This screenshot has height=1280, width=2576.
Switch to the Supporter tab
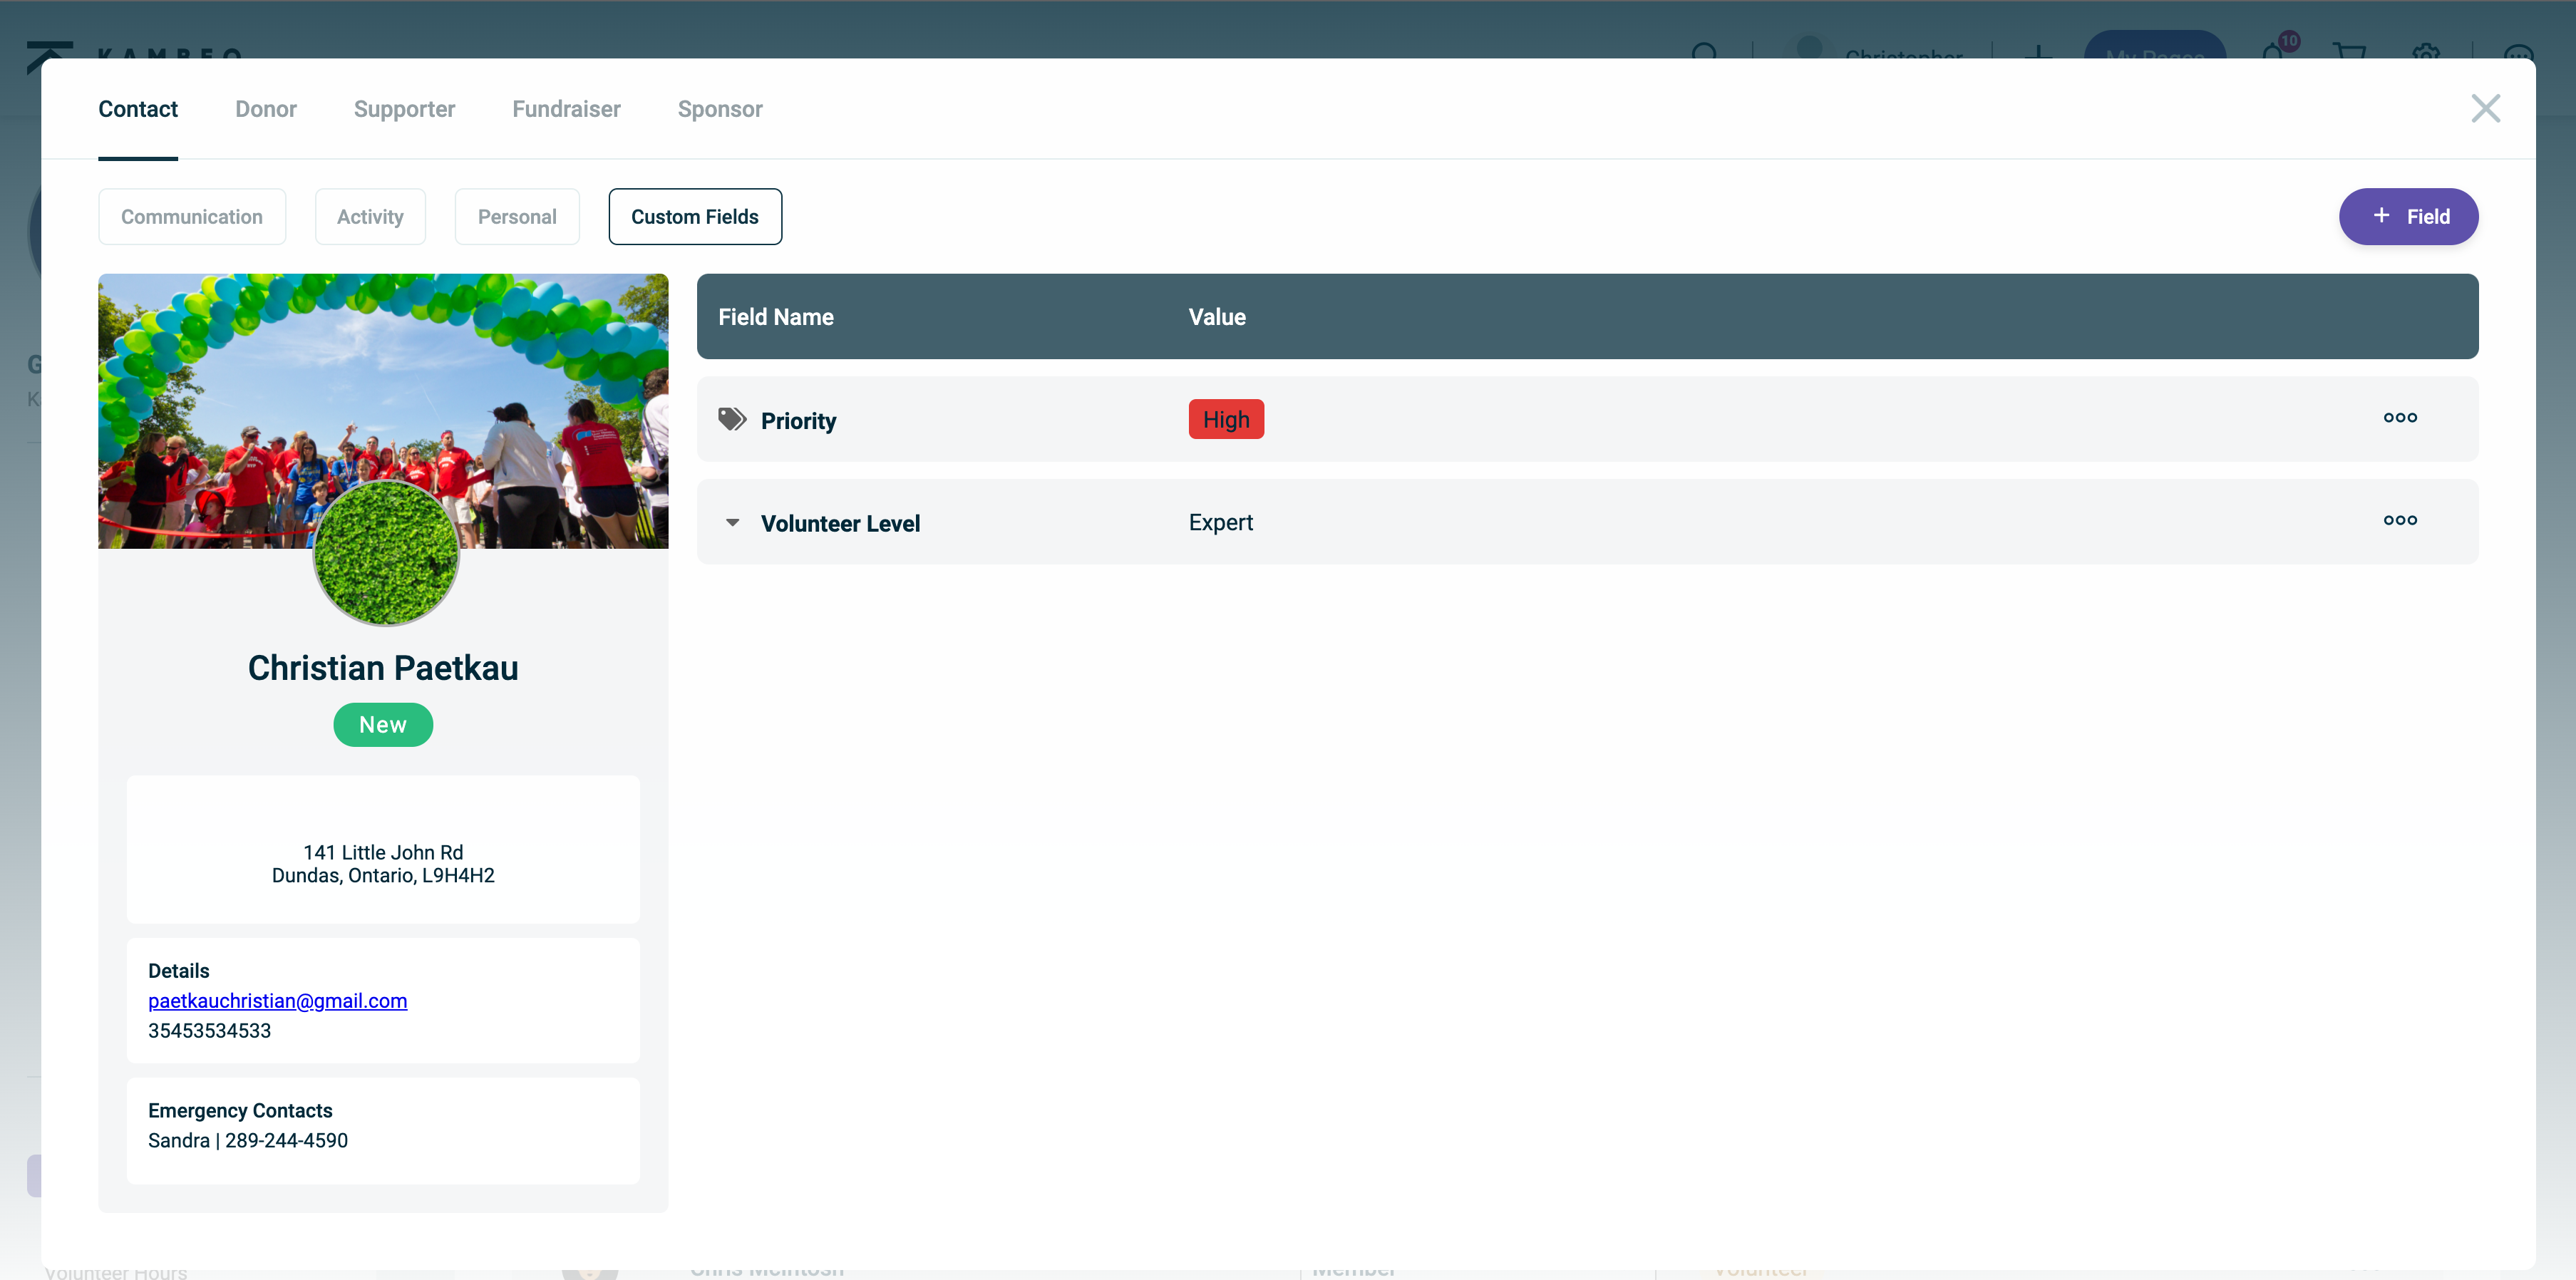pos(404,109)
